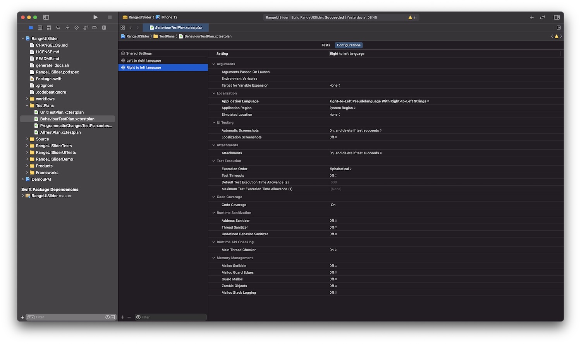
Task: Select Shared Settings configuration
Action: click(163, 53)
